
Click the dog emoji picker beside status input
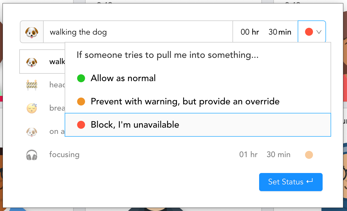pos(31,32)
